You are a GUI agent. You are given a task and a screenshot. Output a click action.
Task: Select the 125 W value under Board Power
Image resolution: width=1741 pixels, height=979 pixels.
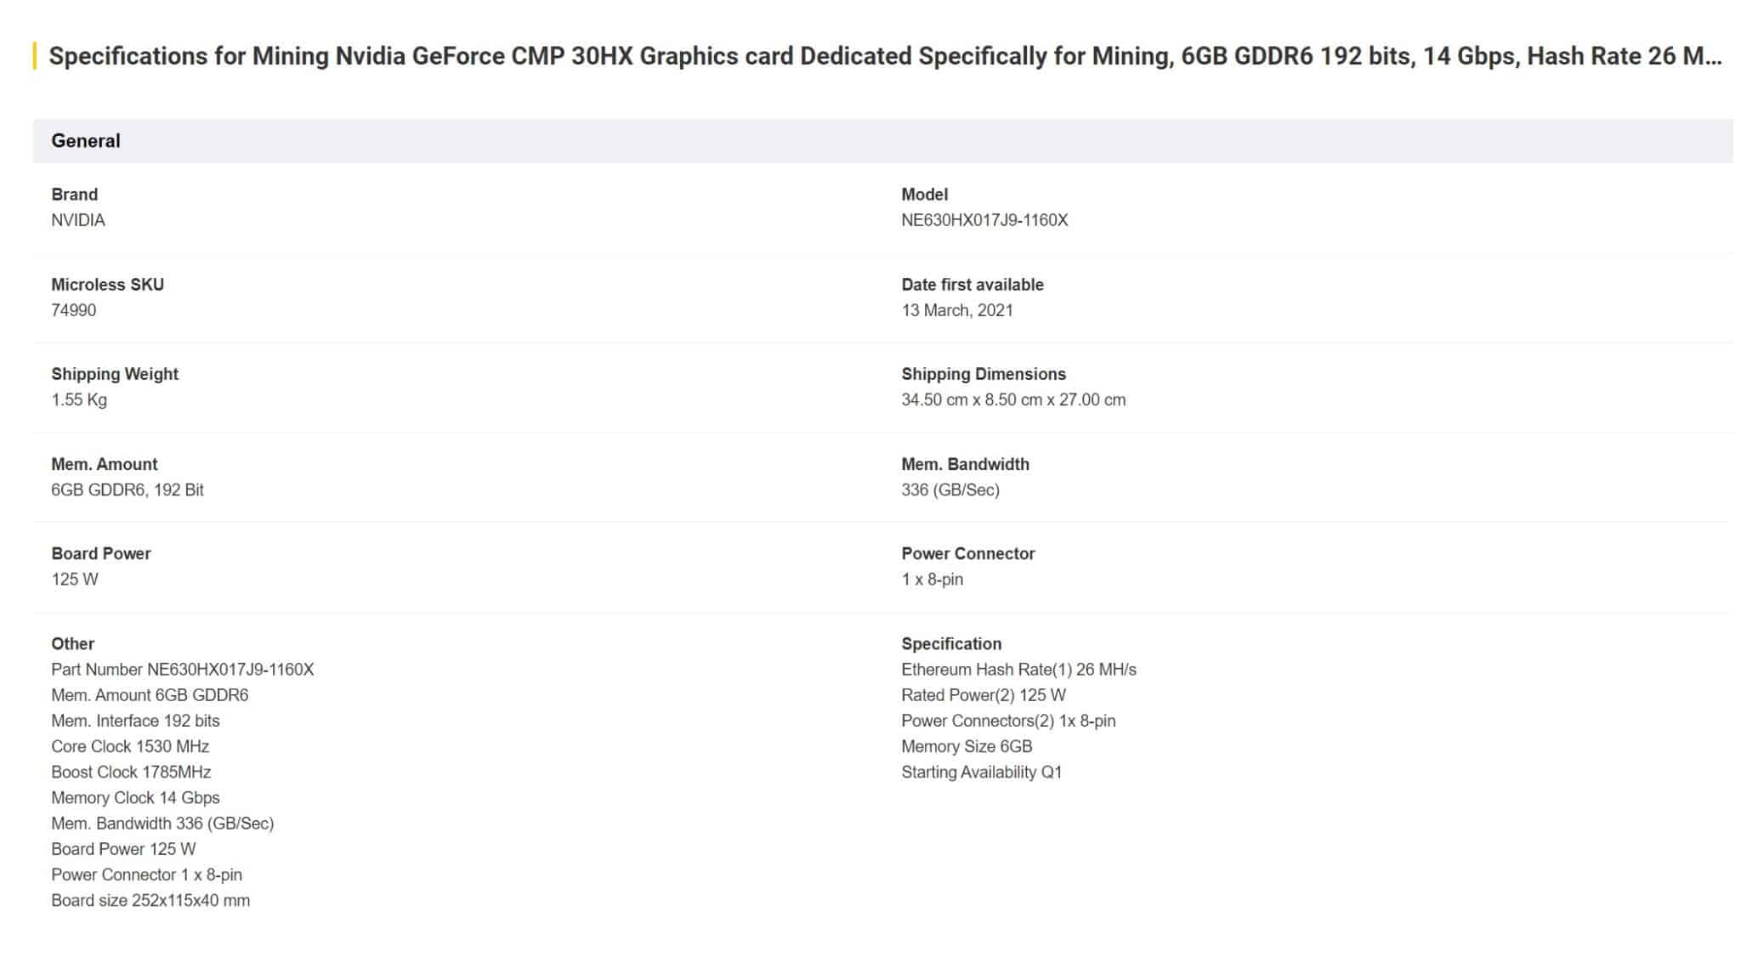pyautogui.click(x=75, y=579)
